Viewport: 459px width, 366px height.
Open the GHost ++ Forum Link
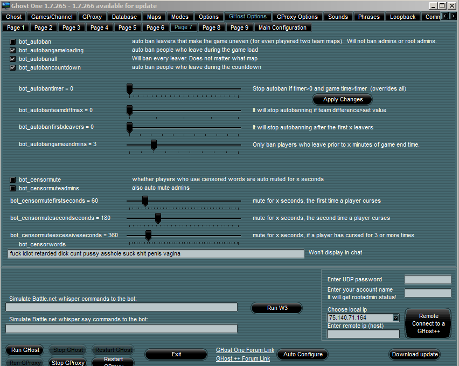click(243, 358)
